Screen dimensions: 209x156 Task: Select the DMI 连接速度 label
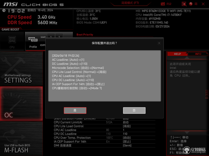63,145
